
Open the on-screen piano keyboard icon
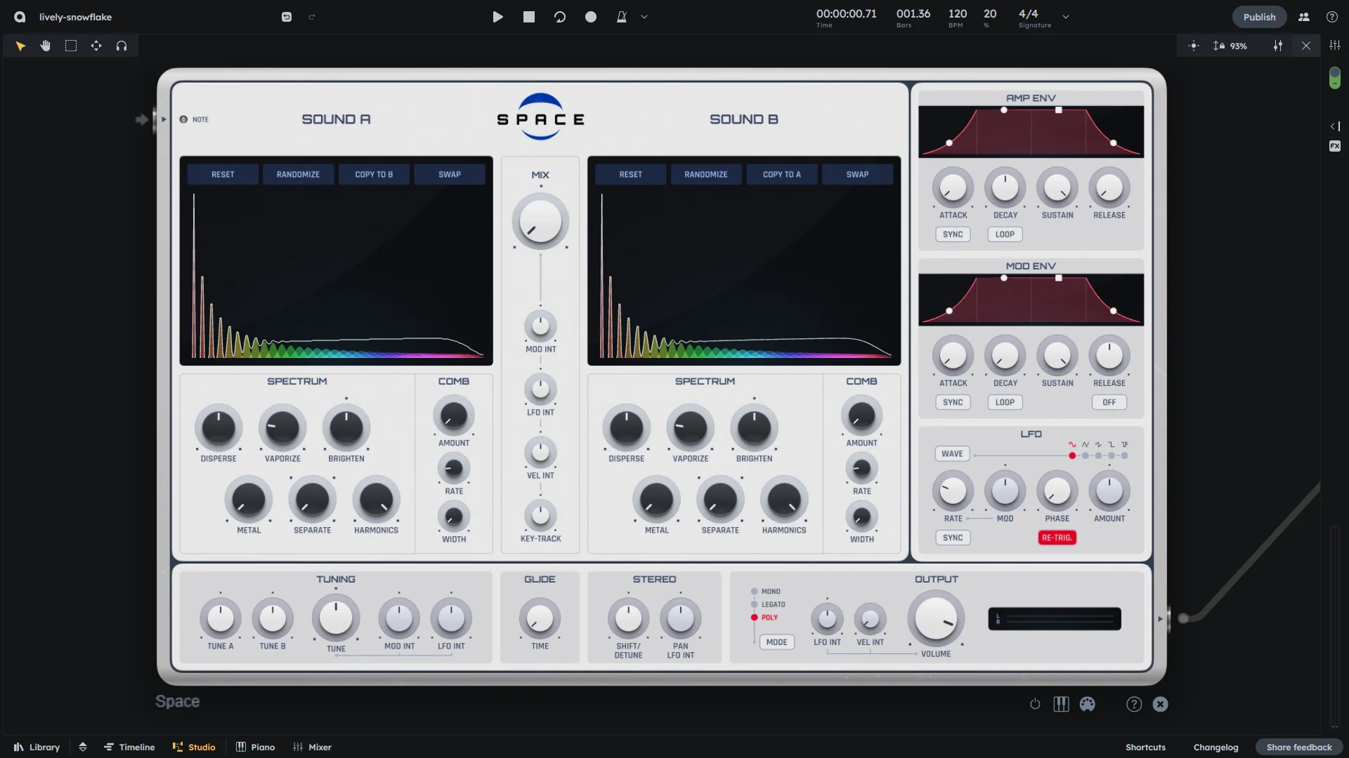tap(1061, 704)
